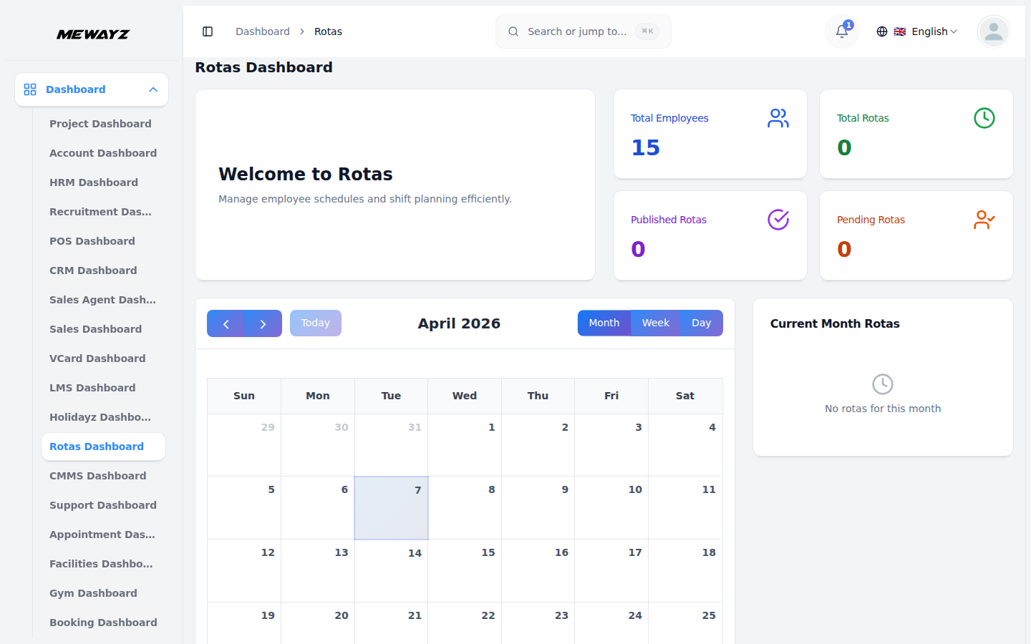Switch calendar to Week view
Screen dimensions: 1031x644
click(x=654, y=323)
